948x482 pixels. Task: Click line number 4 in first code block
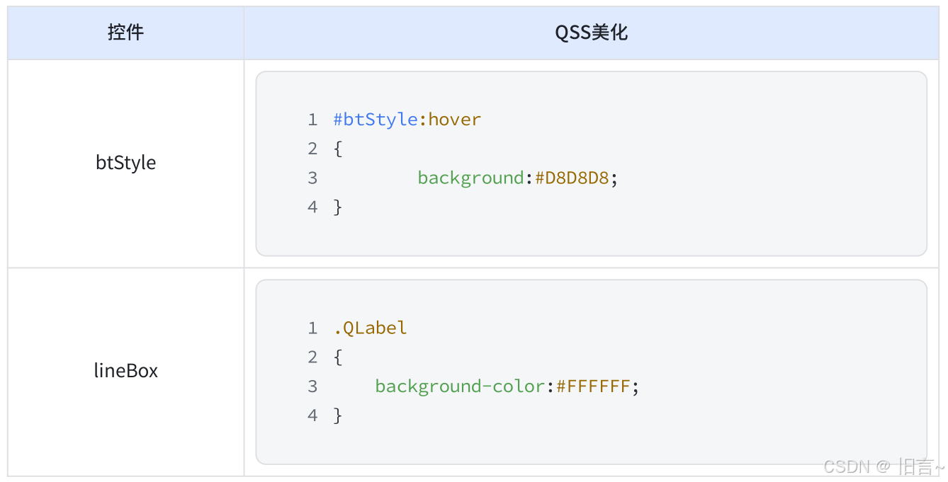[x=312, y=207]
